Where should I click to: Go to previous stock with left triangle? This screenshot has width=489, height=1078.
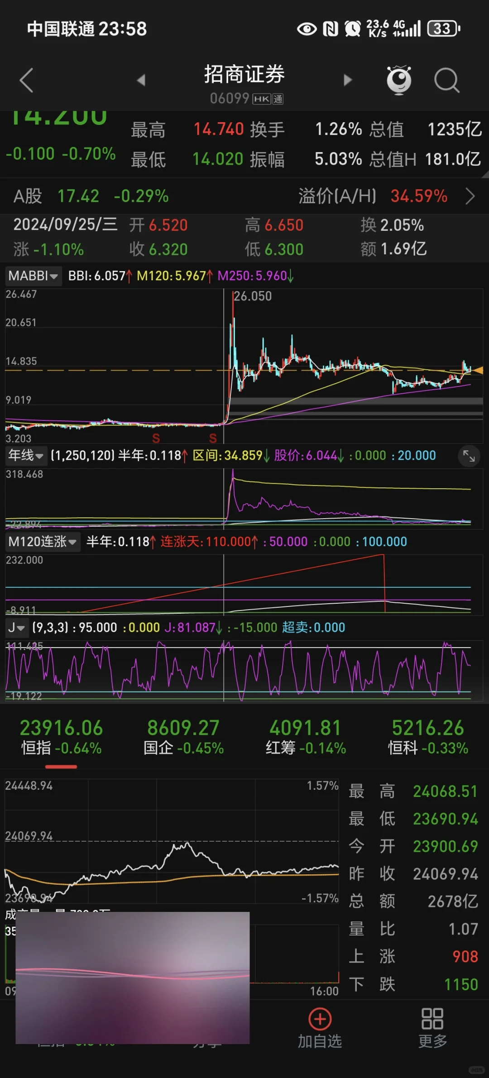point(141,80)
